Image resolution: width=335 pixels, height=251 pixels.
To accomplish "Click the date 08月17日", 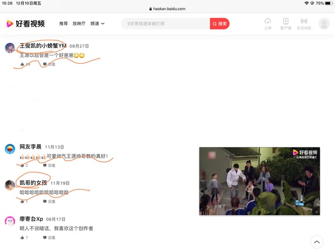I will pyautogui.click(x=56, y=219).
